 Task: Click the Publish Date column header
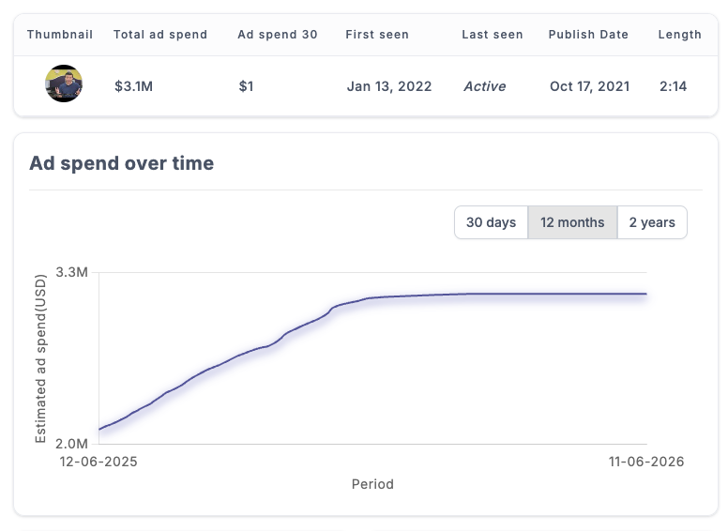click(x=588, y=35)
